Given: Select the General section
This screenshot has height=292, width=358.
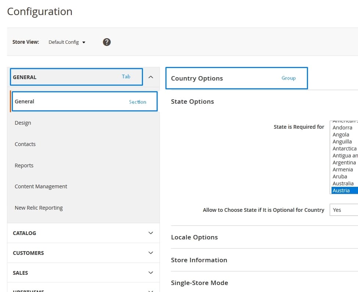Looking at the screenshot, I should 85,102.
